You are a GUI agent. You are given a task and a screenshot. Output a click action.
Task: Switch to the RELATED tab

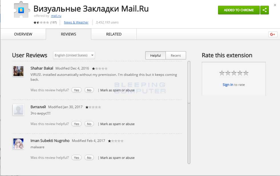click(113, 34)
